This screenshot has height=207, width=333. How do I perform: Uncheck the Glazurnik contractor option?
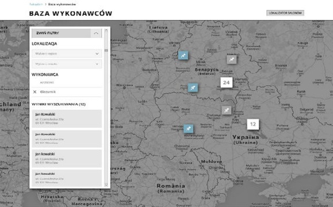click(67, 92)
